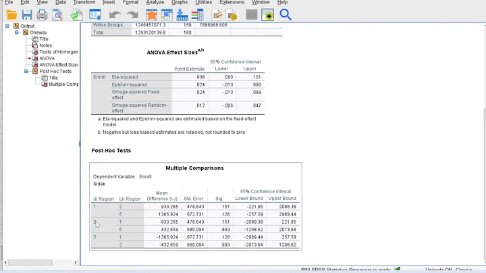Click the Omega-squared Random-effect row label
486x273 pixels.
pyautogui.click(x=140, y=108)
